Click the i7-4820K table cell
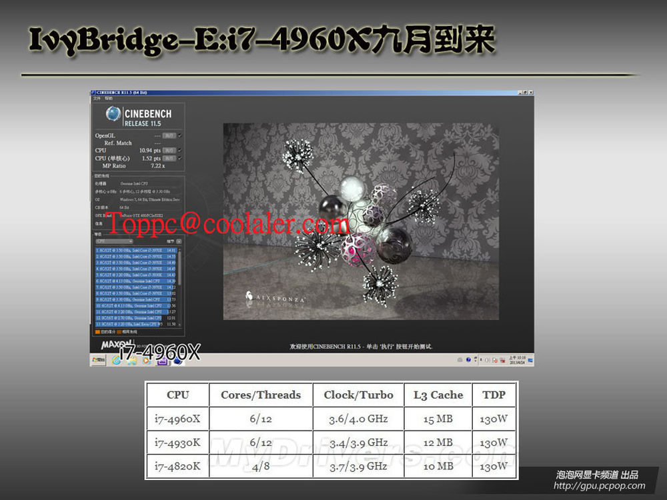 (178, 466)
